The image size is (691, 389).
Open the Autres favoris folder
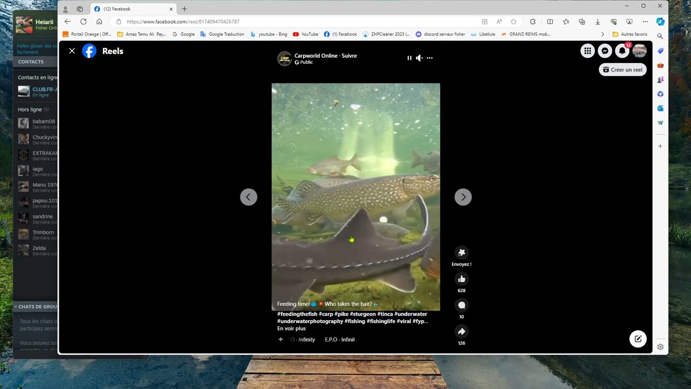point(630,34)
